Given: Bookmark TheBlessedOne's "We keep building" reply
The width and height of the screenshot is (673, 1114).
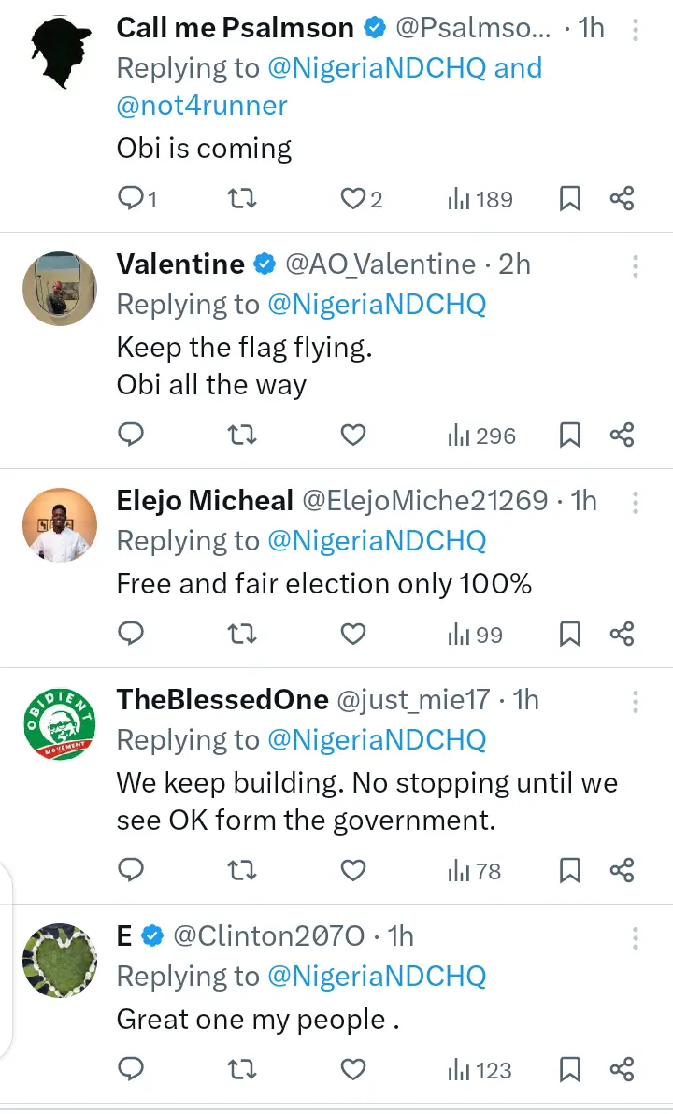Looking at the screenshot, I should pos(570,870).
